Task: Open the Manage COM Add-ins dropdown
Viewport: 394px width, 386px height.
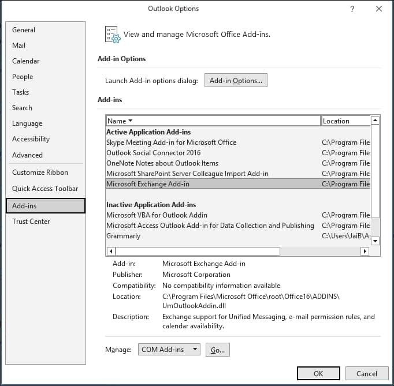Action: point(169,350)
